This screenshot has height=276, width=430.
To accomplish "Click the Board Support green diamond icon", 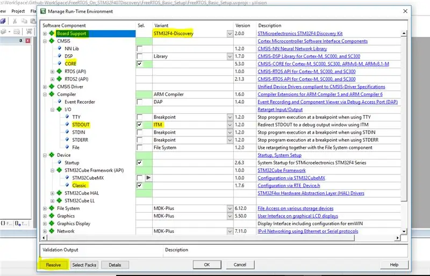I will [x=52, y=33].
